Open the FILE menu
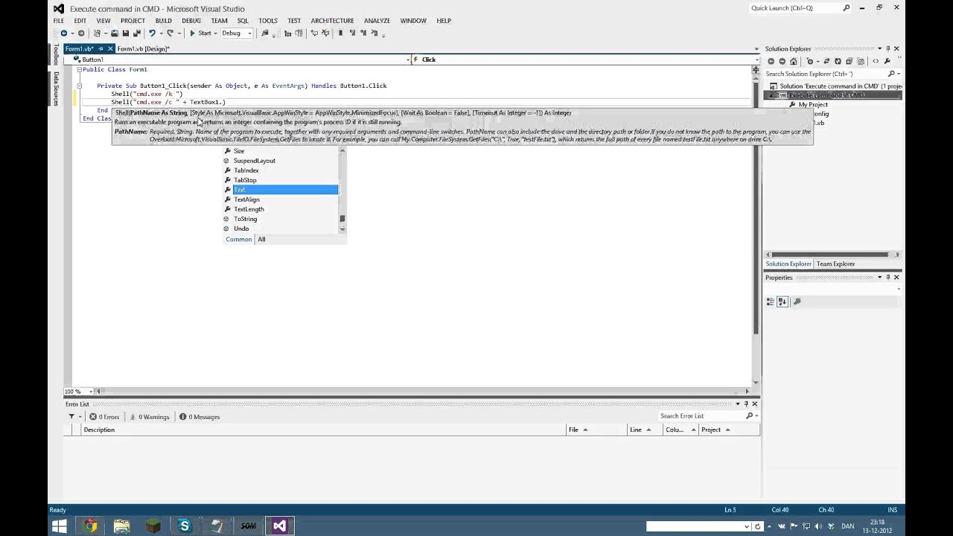The image size is (953, 536). click(59, 21)
